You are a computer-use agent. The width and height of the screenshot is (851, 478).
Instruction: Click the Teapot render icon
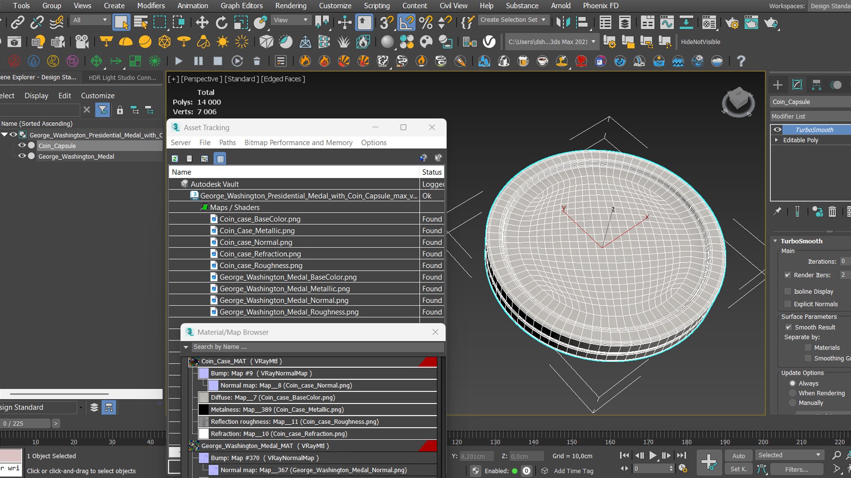tap(771, 22)
